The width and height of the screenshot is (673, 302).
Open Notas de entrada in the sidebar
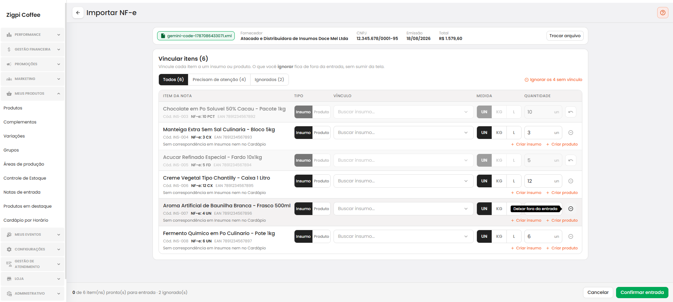click(x=22, y=192)
